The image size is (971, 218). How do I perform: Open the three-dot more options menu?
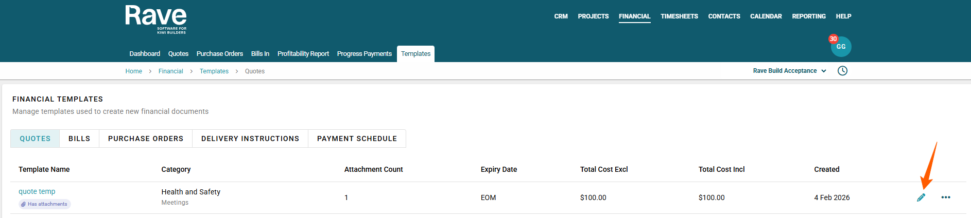pyautogui.click(x=946, y=197)
